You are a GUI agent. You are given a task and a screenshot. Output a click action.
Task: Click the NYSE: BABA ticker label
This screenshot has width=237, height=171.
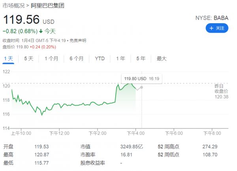[x=212, y=18]
